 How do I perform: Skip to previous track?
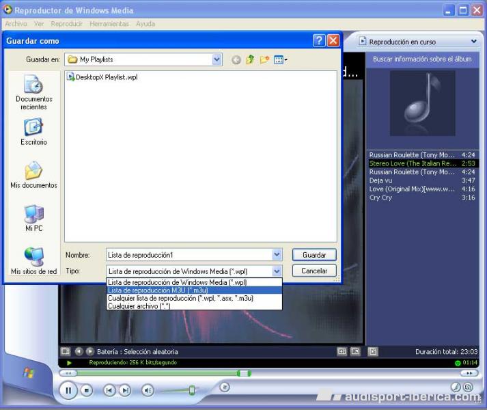coord(109,390)
